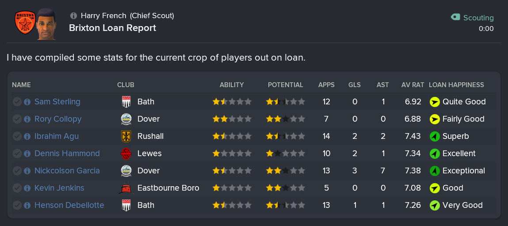This screenshot has width=508, height=226.
Task: Toggle the checkmark next to Dennis Hammond
Action: (x=17, y=153)
